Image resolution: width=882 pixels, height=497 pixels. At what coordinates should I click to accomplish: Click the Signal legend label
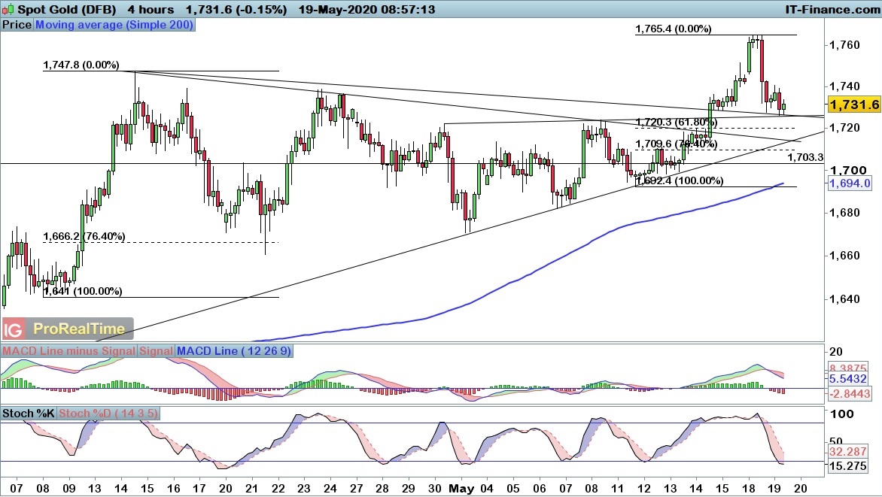156,351
